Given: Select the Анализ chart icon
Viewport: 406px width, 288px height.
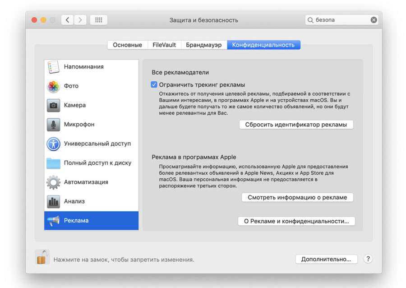Looking at the screenshot, I should 54,201.
